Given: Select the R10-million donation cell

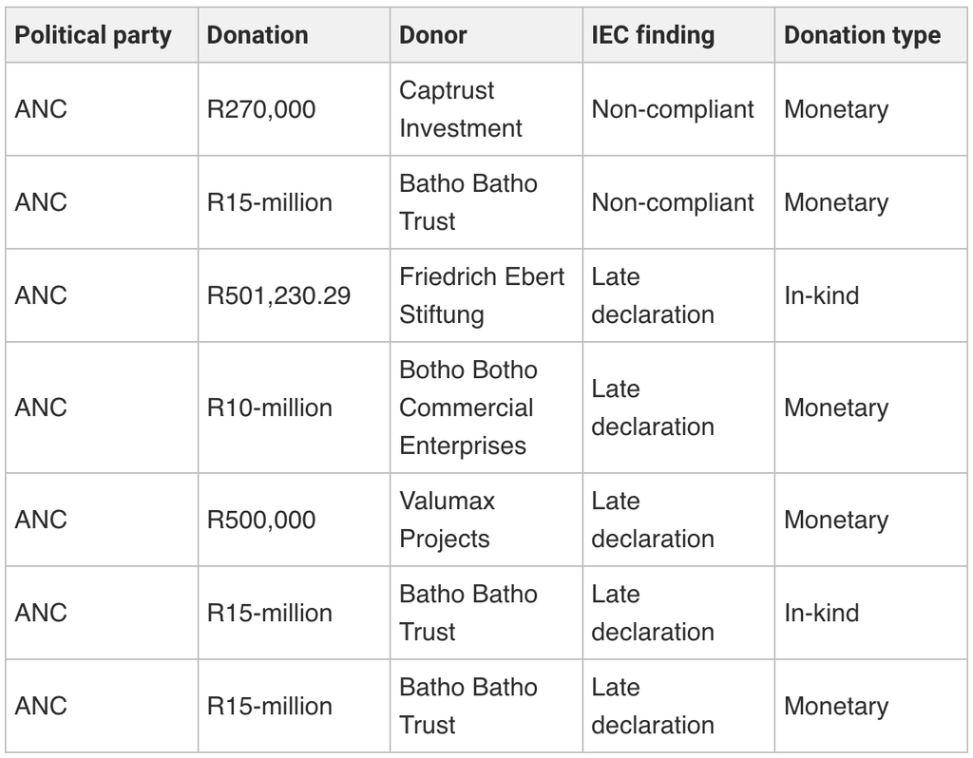Looking at the screenshot, I should tap(295, 407).
